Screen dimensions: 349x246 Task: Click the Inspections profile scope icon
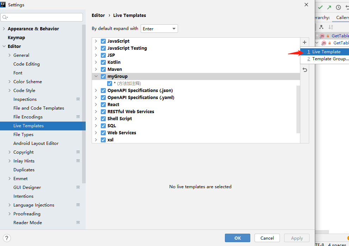pyautogui.click(x=78, y=99)
